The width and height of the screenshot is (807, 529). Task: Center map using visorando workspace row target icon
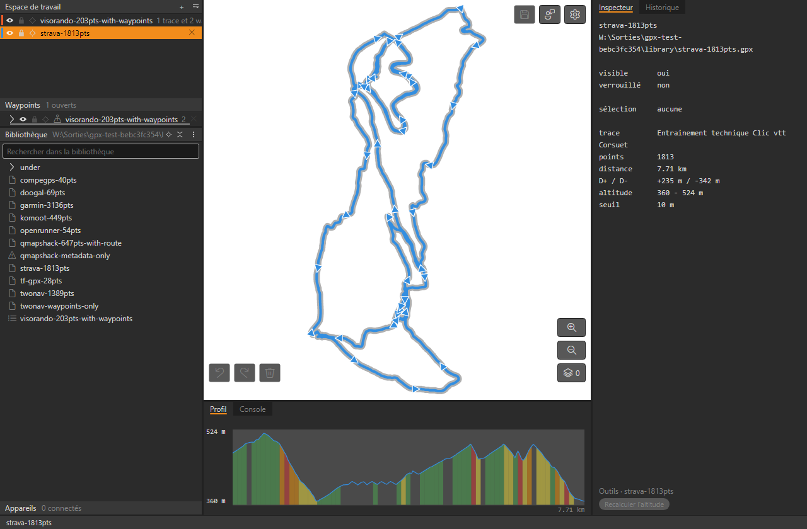pos(33,21)
